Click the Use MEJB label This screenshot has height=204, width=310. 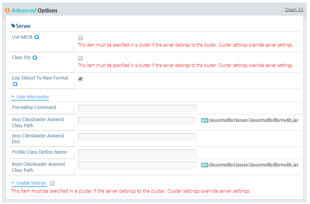22,37
